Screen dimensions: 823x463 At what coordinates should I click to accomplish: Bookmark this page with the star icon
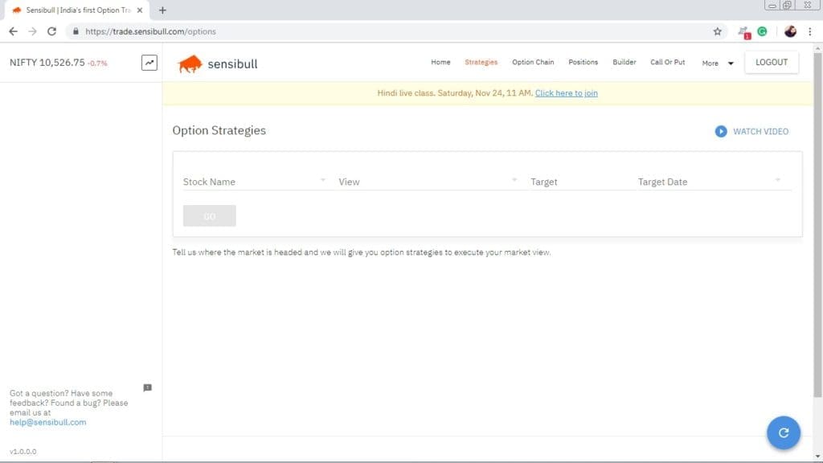[717, 31]
